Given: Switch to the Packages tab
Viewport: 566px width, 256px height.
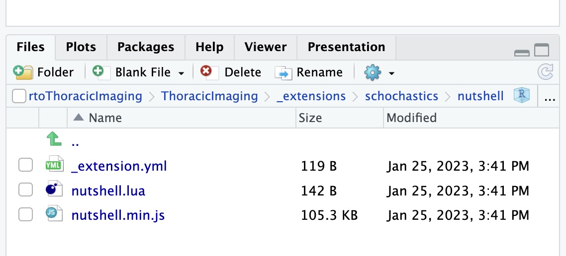Looking at the screenshot, I should [146, 47].
